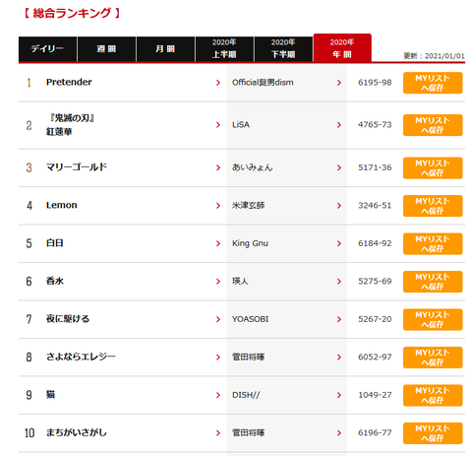
Task: Click the red arrow beside artist 米津玄師
Action: coord(339,206)
